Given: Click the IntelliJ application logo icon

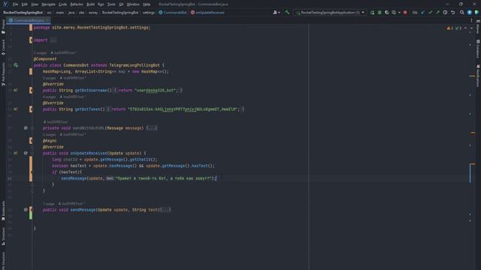Looking at the screenshot, I should (5, 4).
